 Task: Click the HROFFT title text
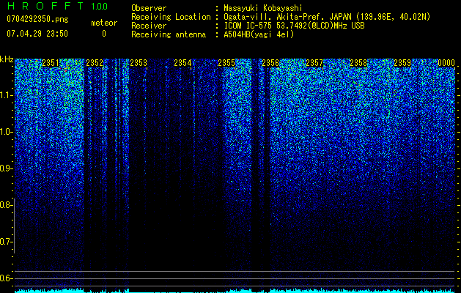(45, 6)
